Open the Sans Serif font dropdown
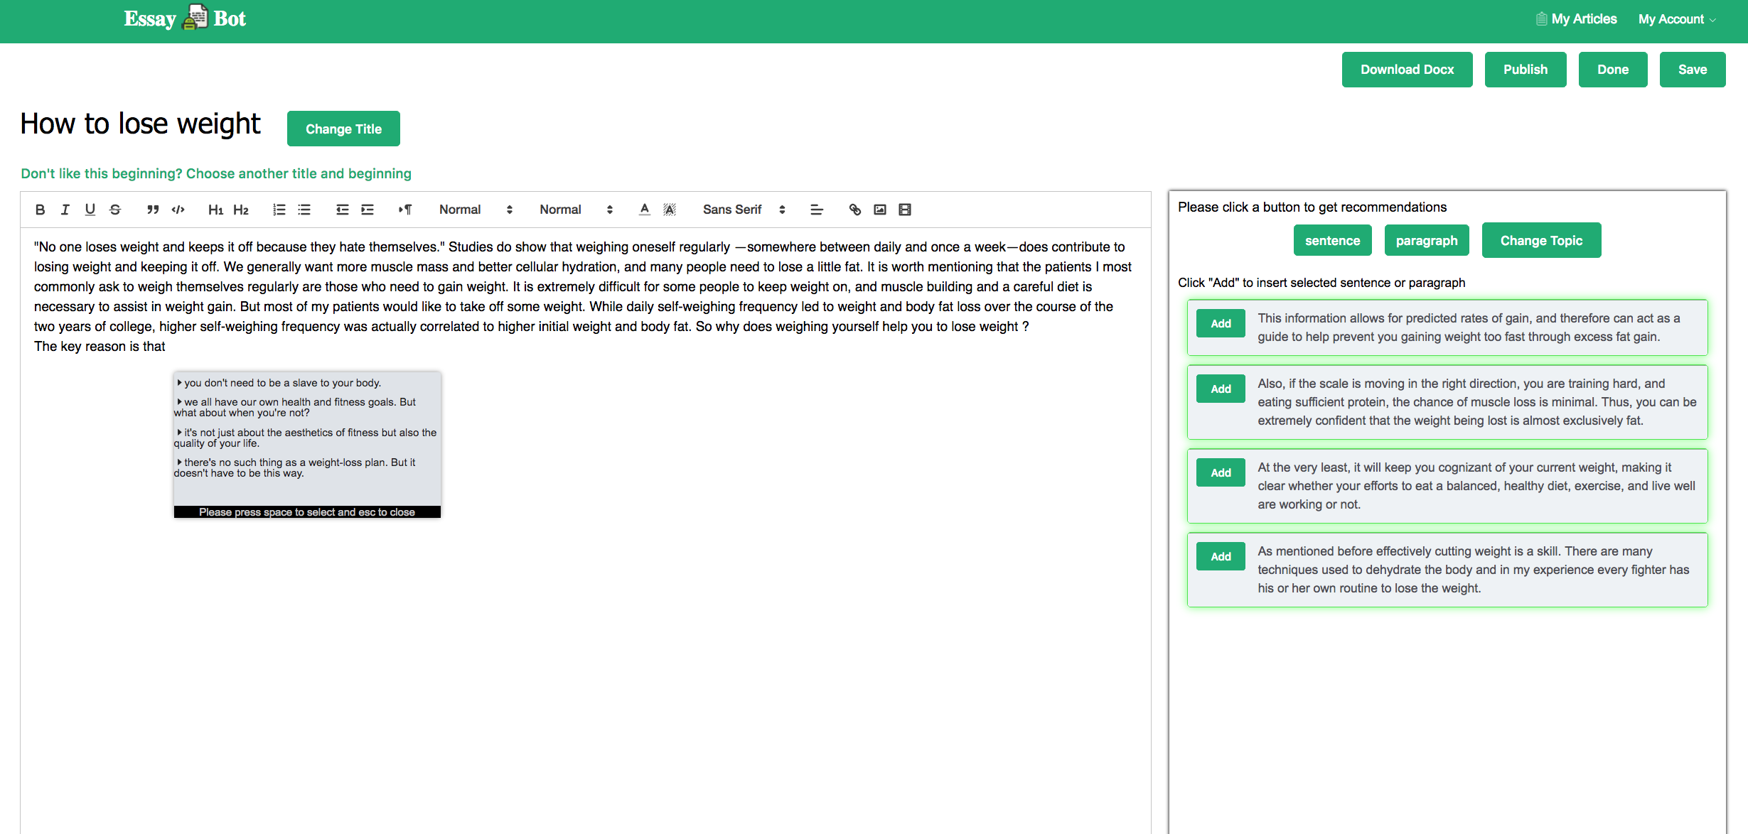This screenshot has height=834, width=1748. click(743, 210)
